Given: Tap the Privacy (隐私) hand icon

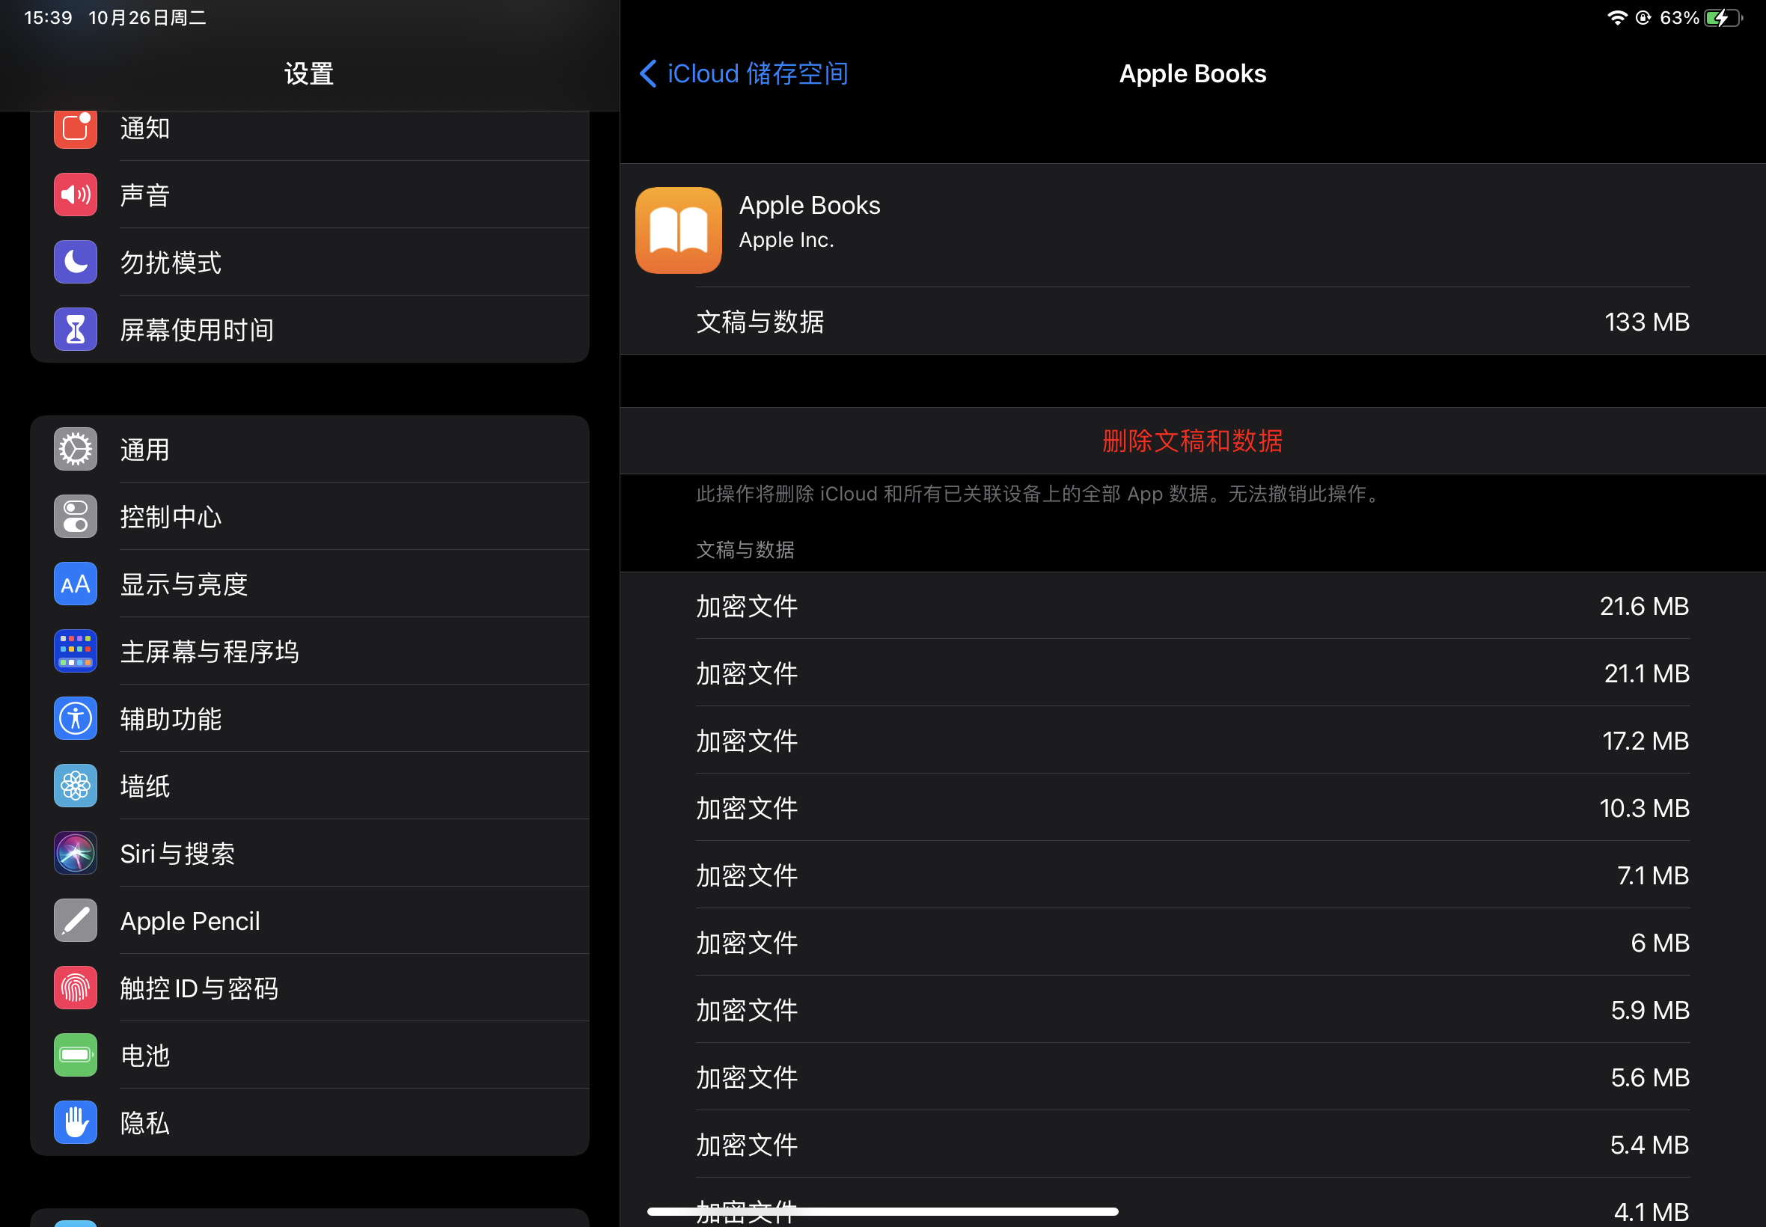Looking at the screenshot, I should 76,1122.
